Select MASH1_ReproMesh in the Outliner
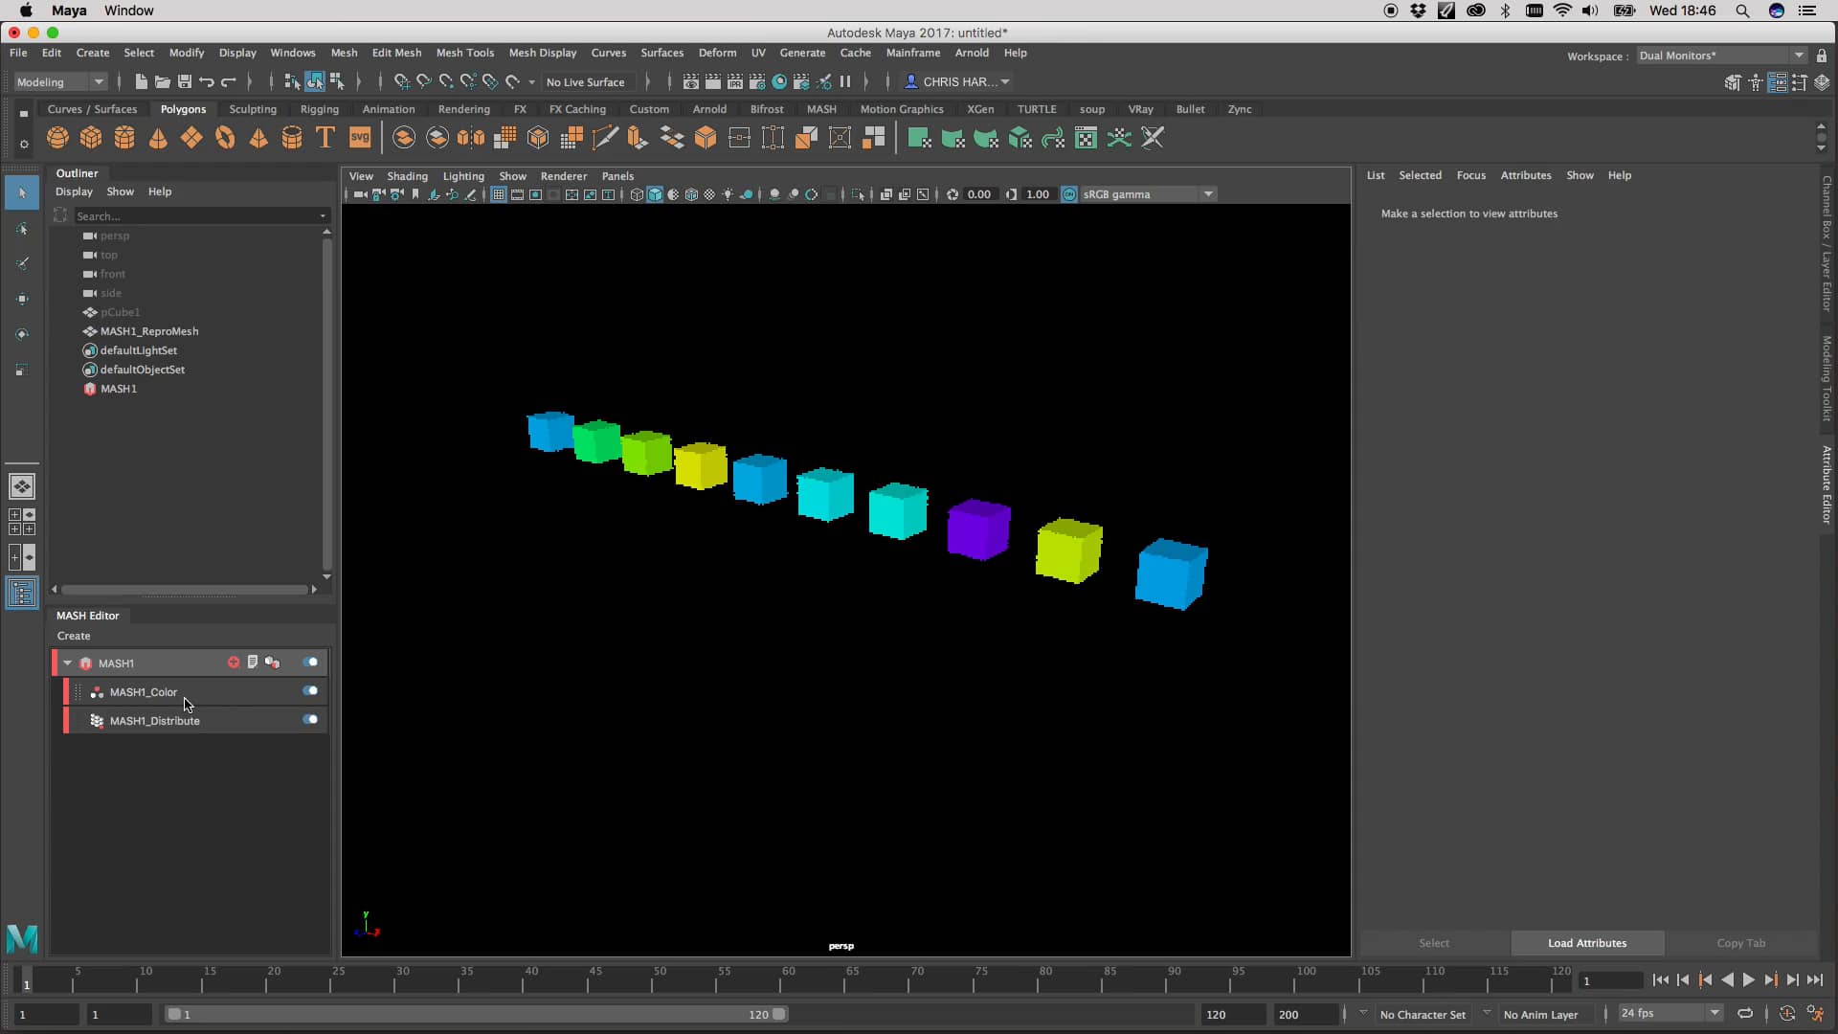Image resolution: width=1838 pixels, height=1034 pixels. pyautogui.click(x=149, y=331)
